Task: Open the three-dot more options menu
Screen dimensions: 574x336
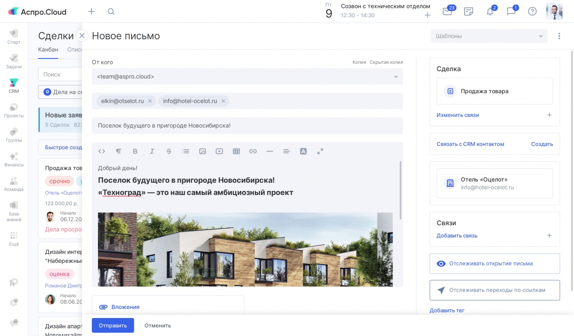Action: (x=559, y=36)
